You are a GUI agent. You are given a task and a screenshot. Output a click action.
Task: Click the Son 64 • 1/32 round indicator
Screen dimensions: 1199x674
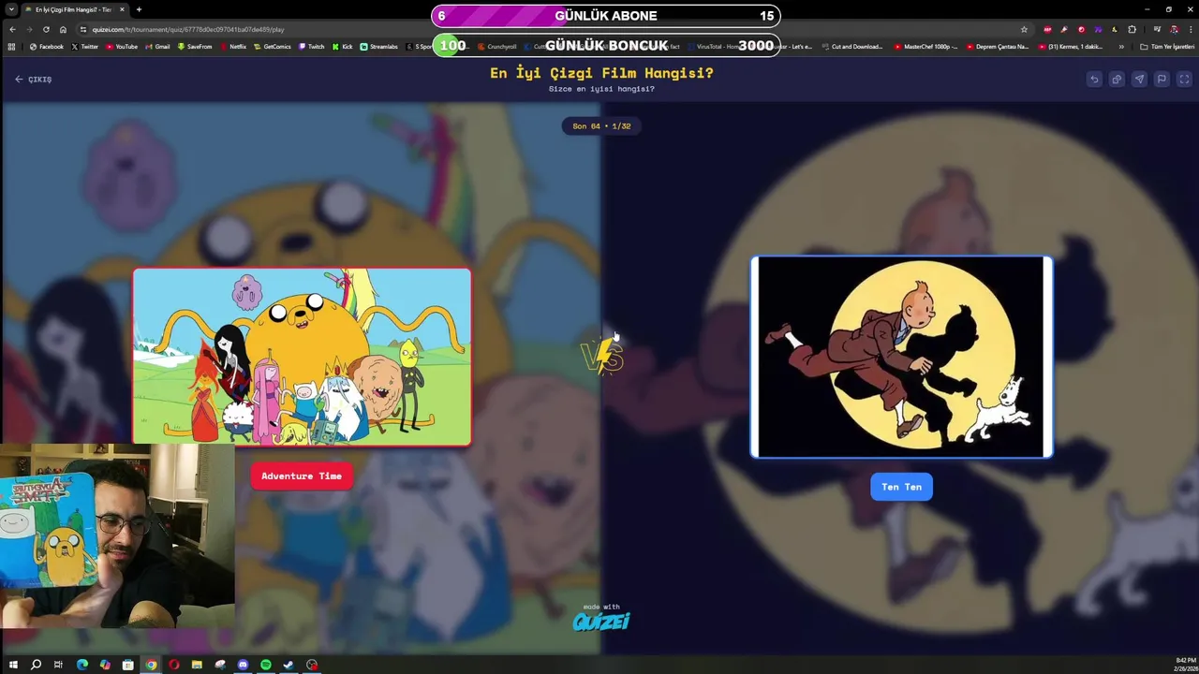(601, 125)
